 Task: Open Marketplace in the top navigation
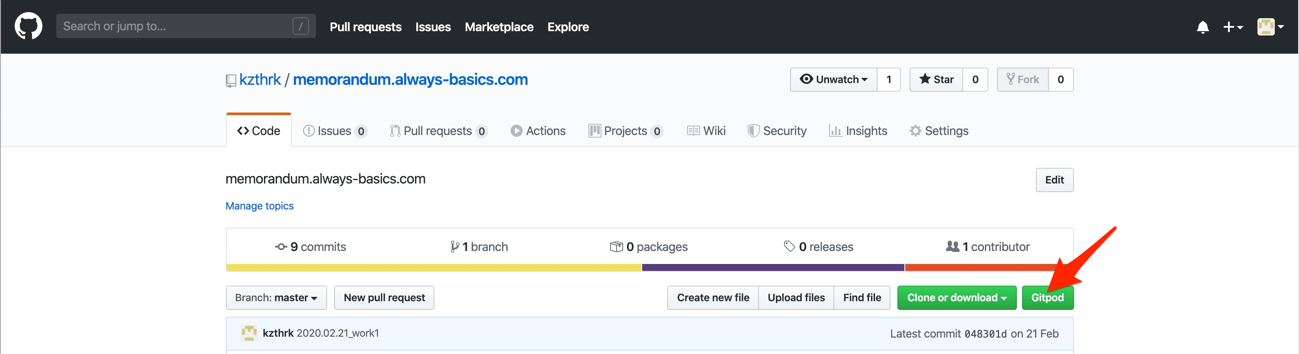pos(499,27)
